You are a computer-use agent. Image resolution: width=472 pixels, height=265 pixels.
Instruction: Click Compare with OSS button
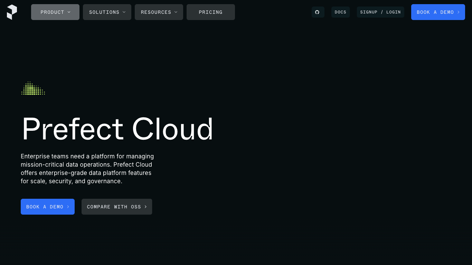click(x=117, y=207)
